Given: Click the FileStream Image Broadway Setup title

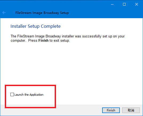Looking at the screenshot, I should [x=42, y=13].
